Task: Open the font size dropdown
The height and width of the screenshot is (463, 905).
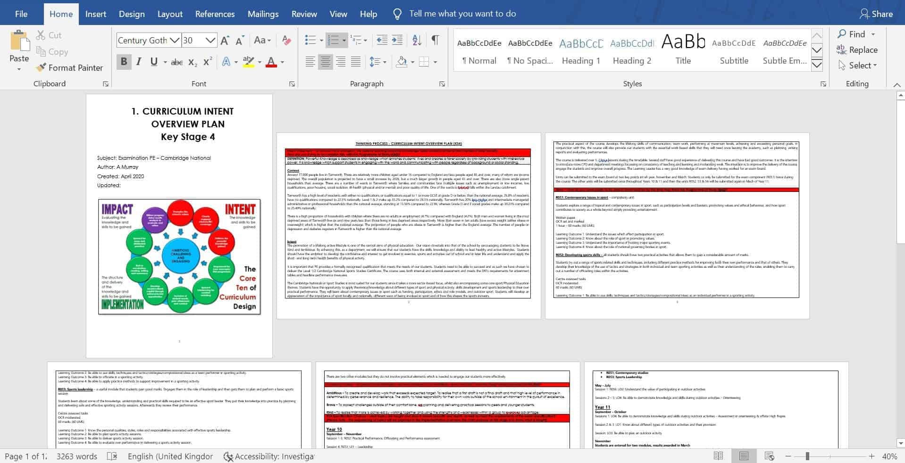Action: [210, 41]
